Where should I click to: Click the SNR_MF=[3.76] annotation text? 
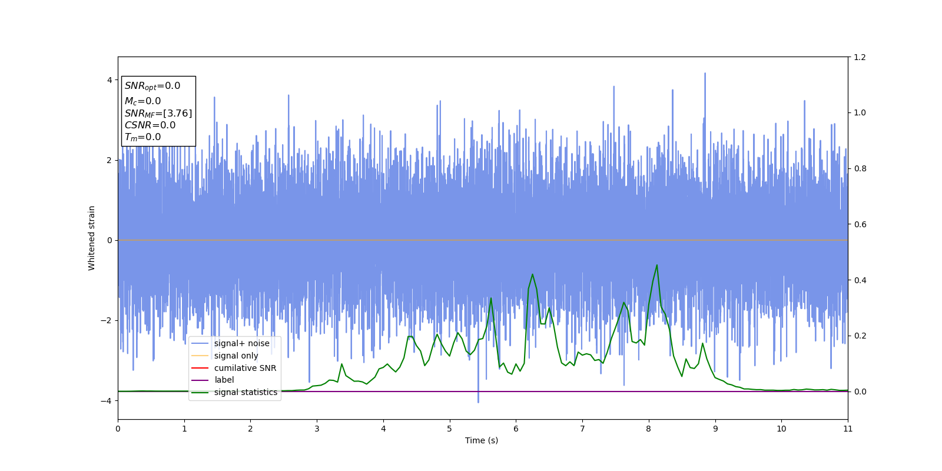158,113
